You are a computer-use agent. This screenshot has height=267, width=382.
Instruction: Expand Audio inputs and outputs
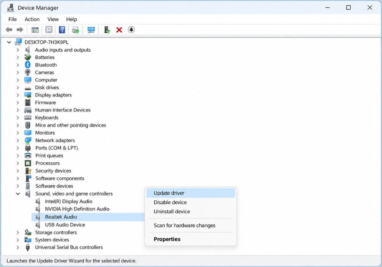click(18, 50)
